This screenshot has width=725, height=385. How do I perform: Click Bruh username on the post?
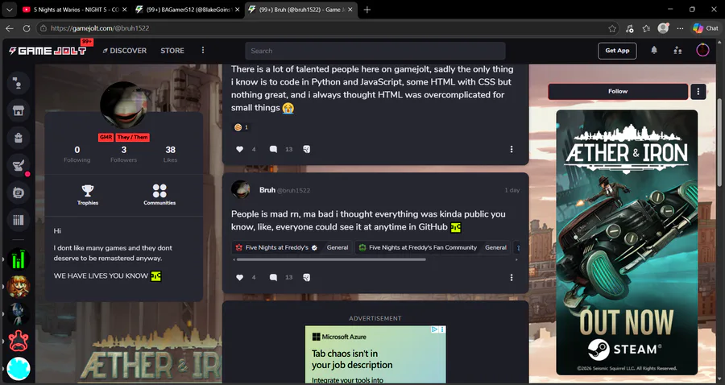point(267,190)
